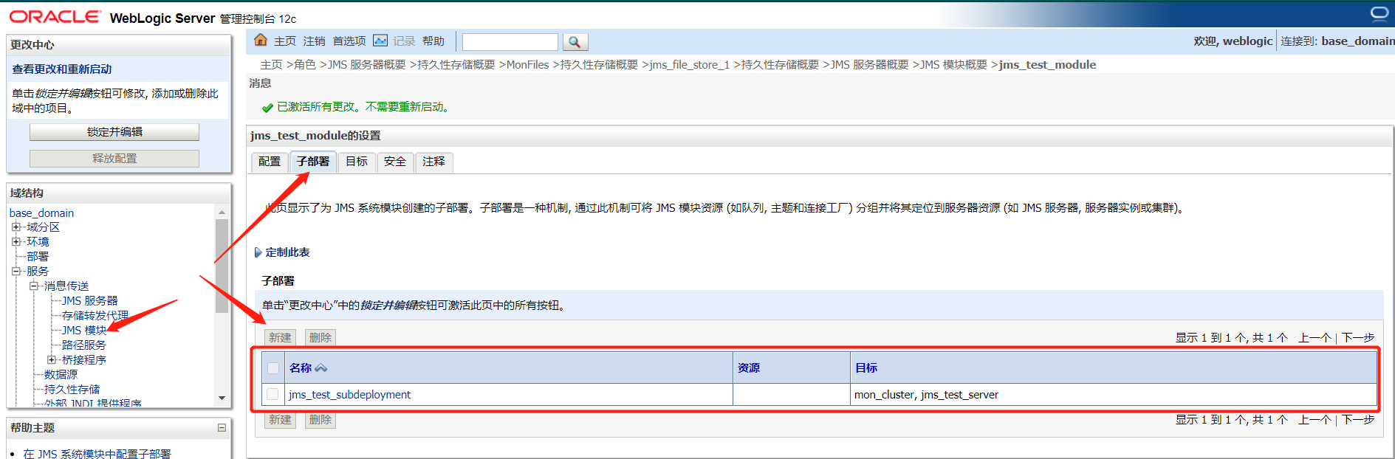1395x459 pixels.
Task: Open the 角色 breadcrumb link
Action: point(305,65)
